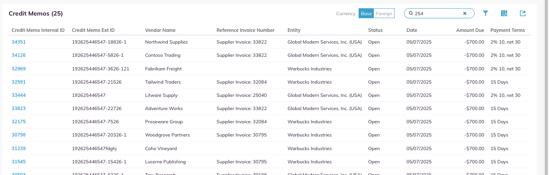Click Warbucks Industries in Coho Vineyard row
Screen dimensions: 549x175
[x=310, y=149]
